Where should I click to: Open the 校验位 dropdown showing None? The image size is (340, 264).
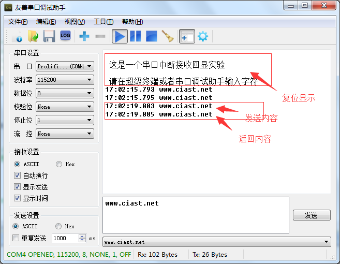point(65,107)
